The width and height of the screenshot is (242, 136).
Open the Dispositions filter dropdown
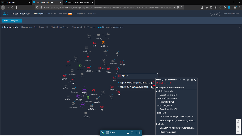(30, 27)
